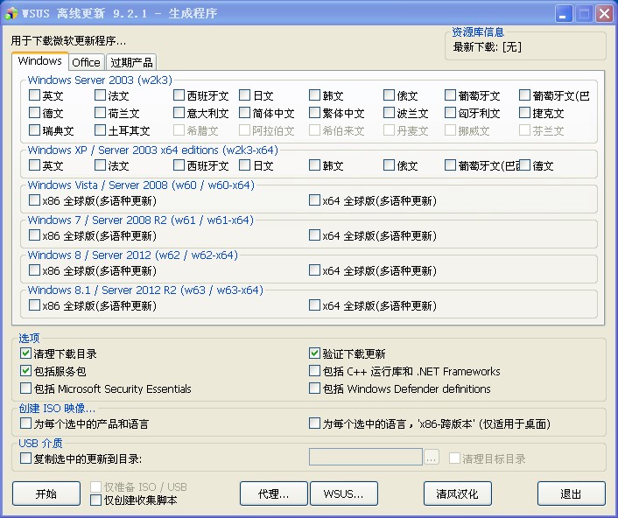The image size is (618, 518).
Task: Enable 包括 Windows Defender definitions
Action: [x=314, y=388]
